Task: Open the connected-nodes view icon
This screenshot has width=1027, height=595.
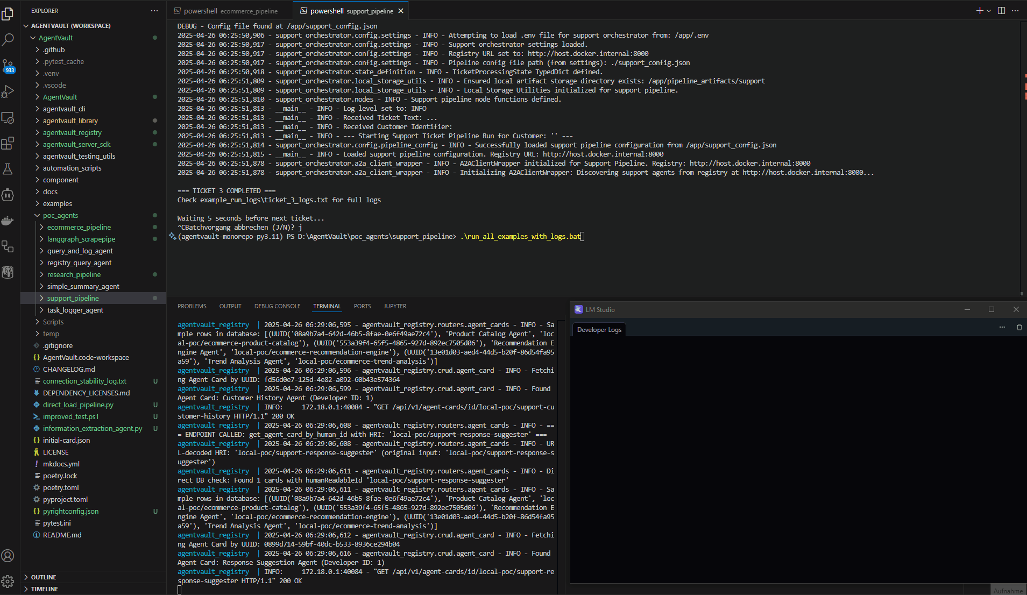Action: (8, 246)
